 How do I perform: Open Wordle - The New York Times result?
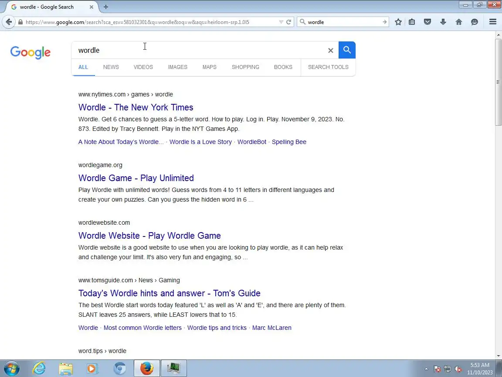pos(136,107)
